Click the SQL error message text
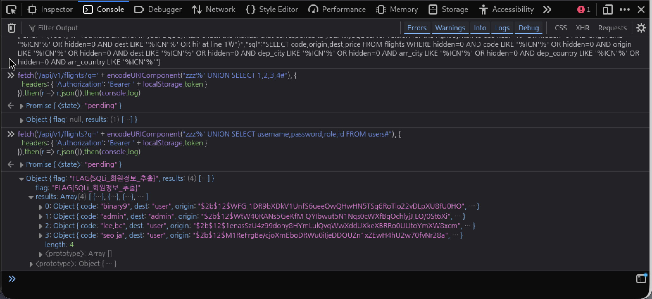 point(329,51)
